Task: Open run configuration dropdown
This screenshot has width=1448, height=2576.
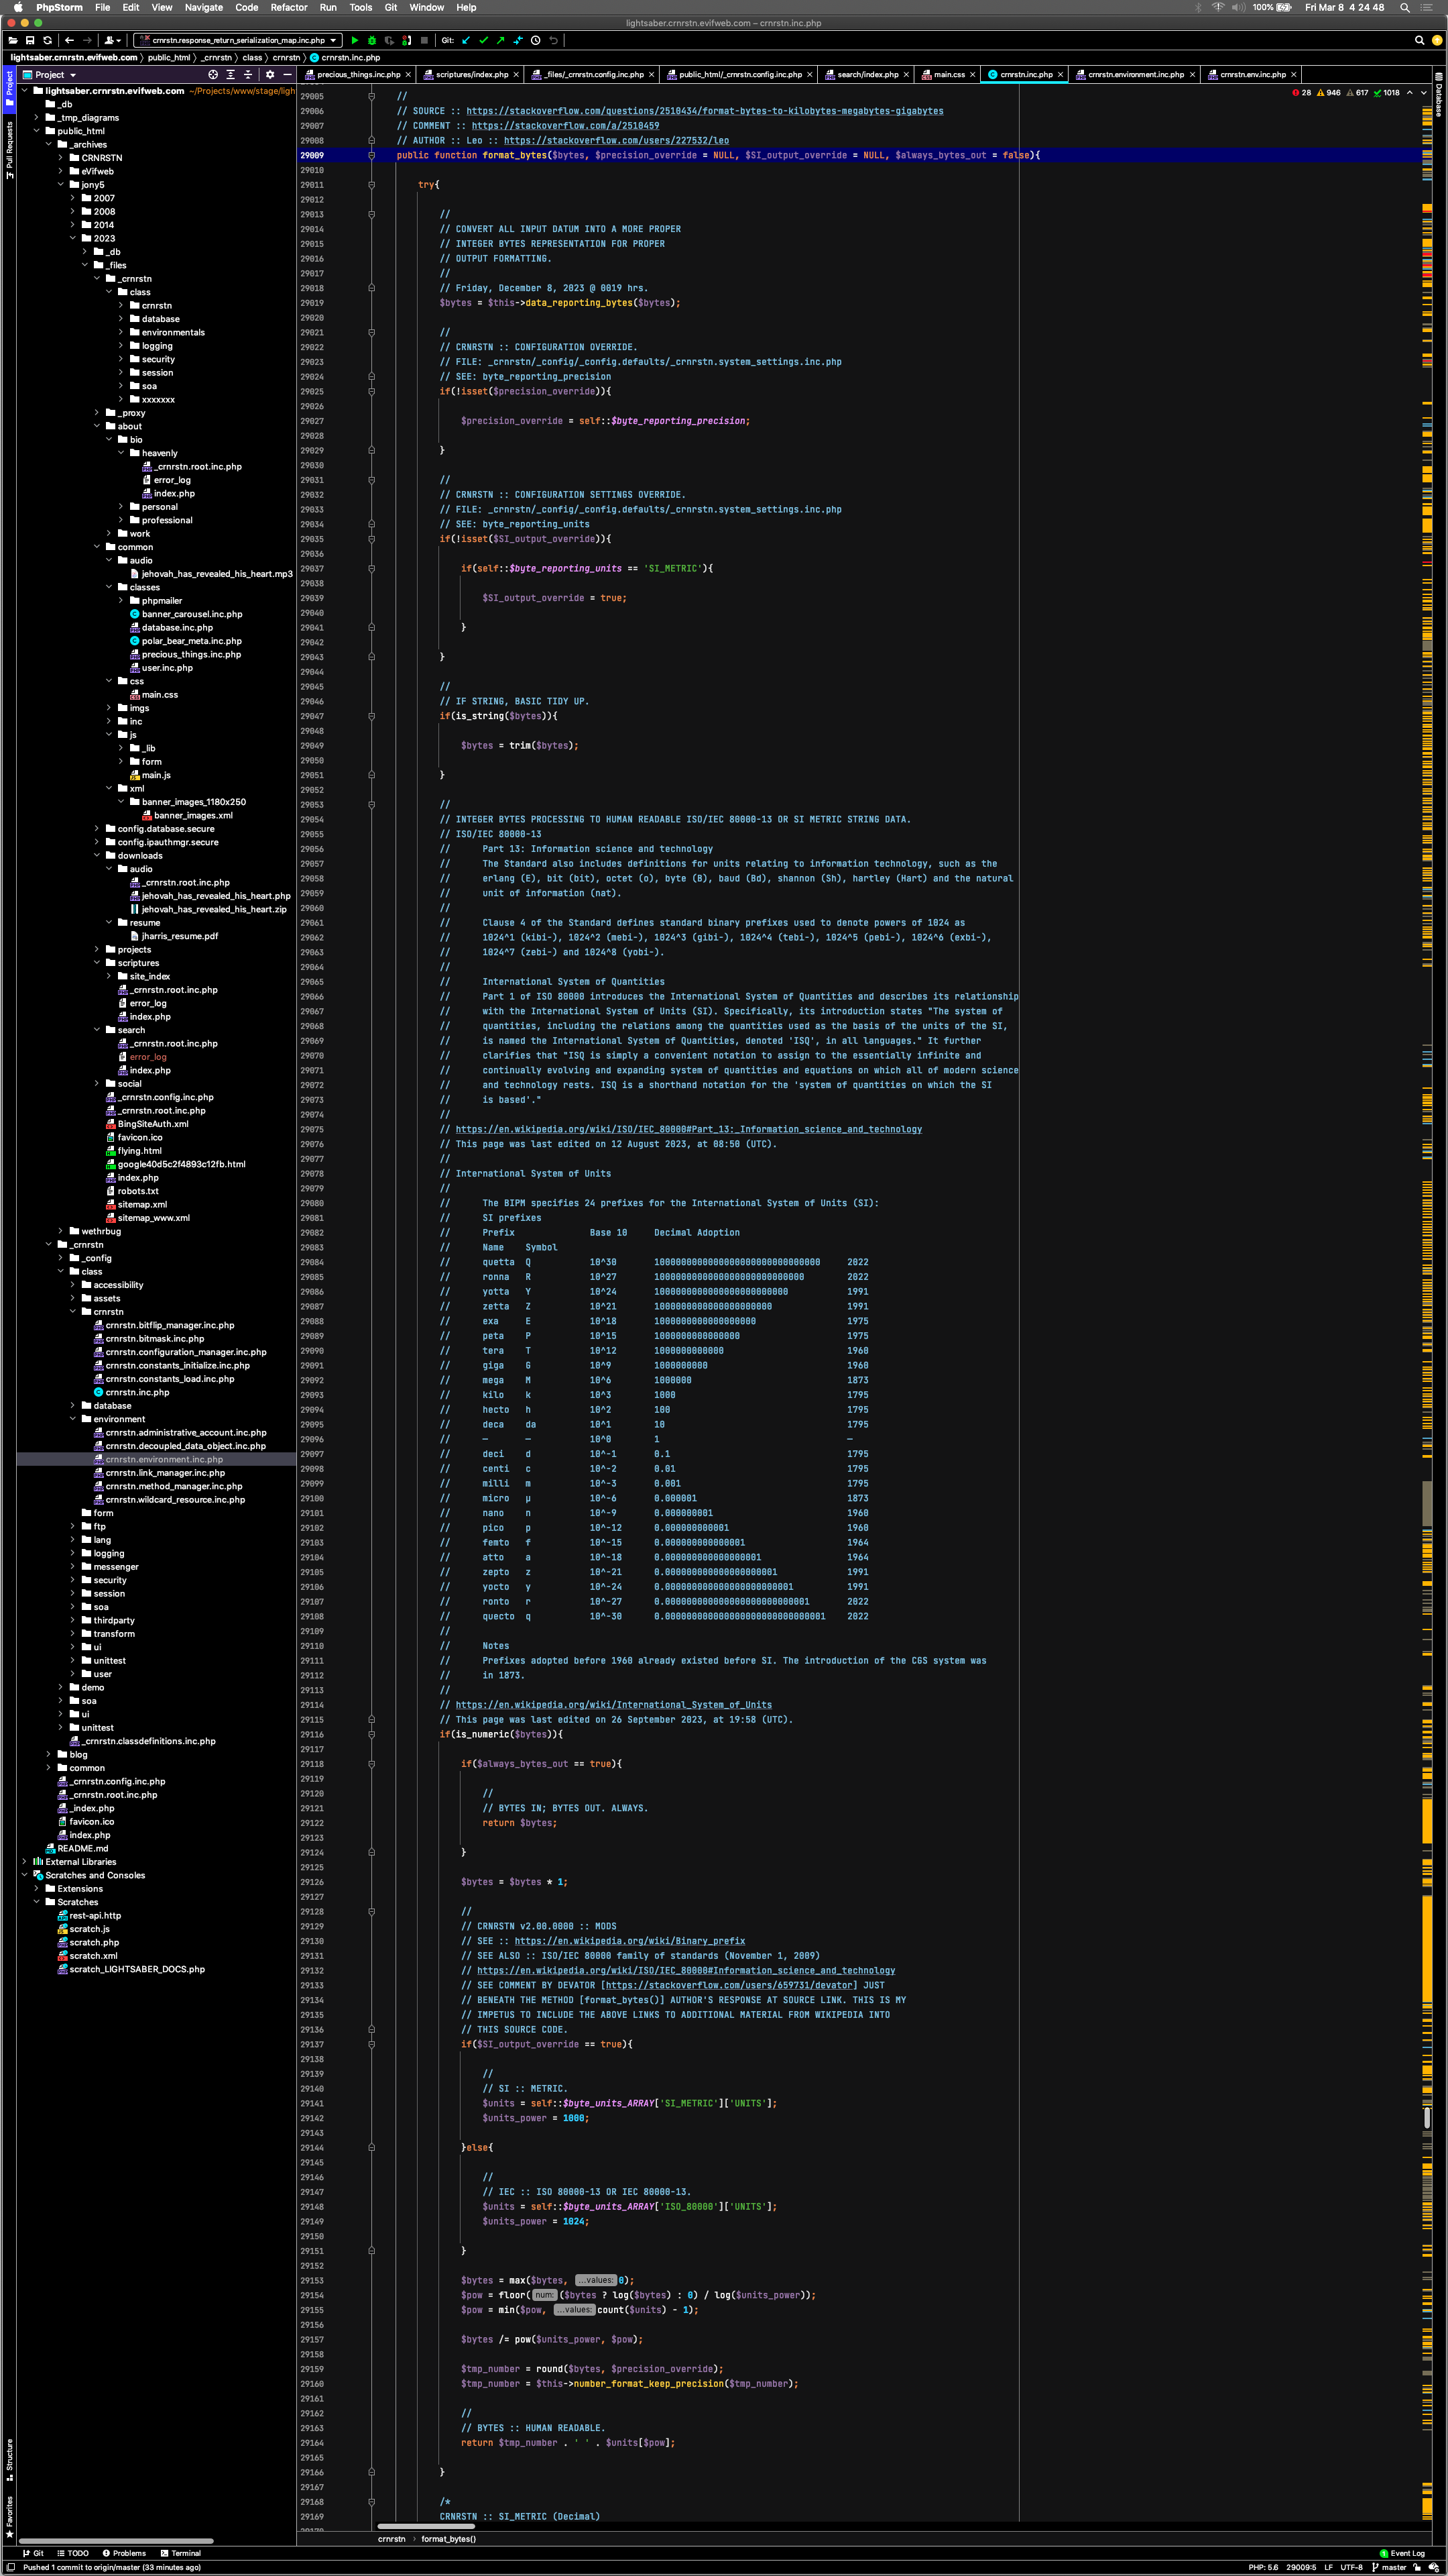Action: [x=238, y=40]
